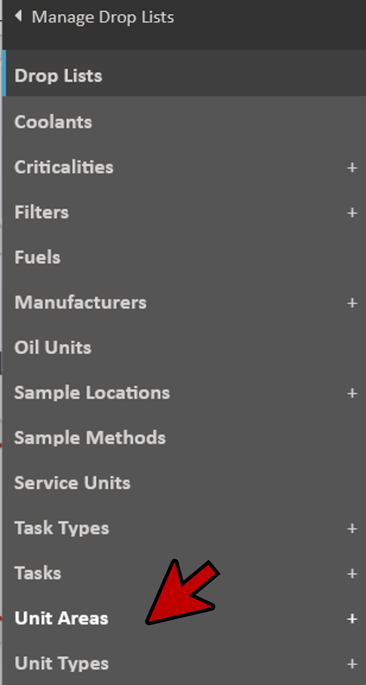Click the plus icon beside Task Types
The height and width of the screenshot is (685, 366).
pyautogui.click(x=352, y=529)
